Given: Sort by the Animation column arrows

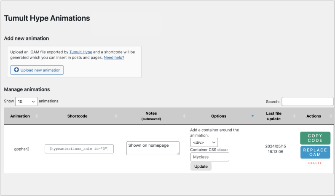Looking at the screenshot, I should coord(37,116).
